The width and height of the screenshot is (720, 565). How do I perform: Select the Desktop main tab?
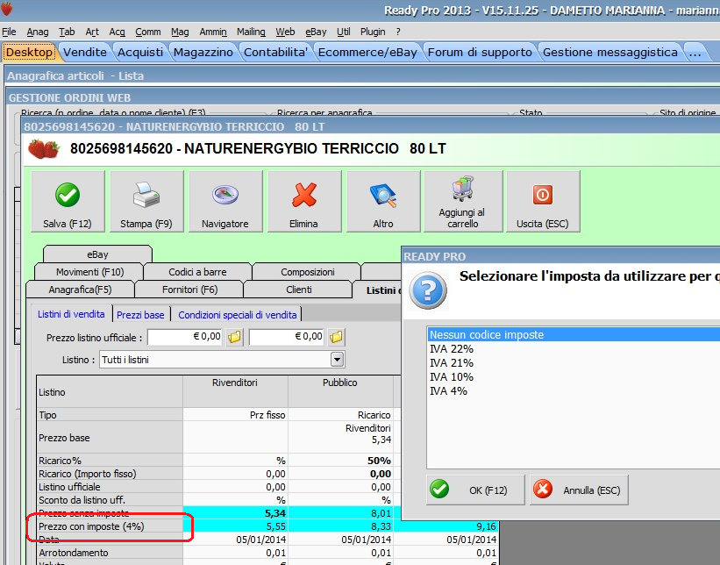pos(29,53)
